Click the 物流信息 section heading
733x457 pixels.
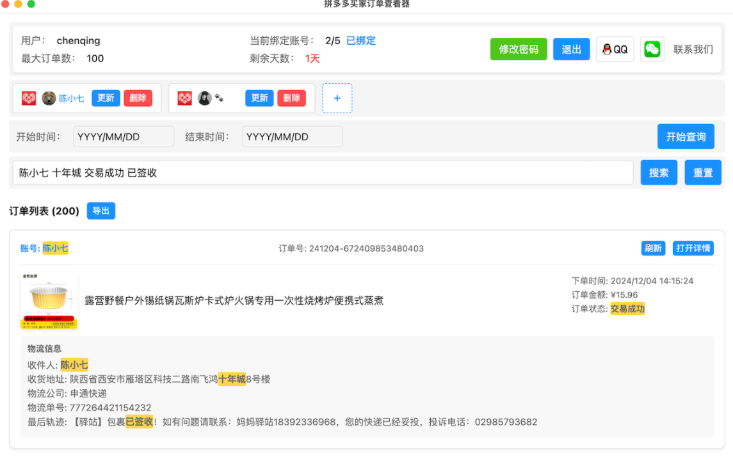tap(44, 349)
